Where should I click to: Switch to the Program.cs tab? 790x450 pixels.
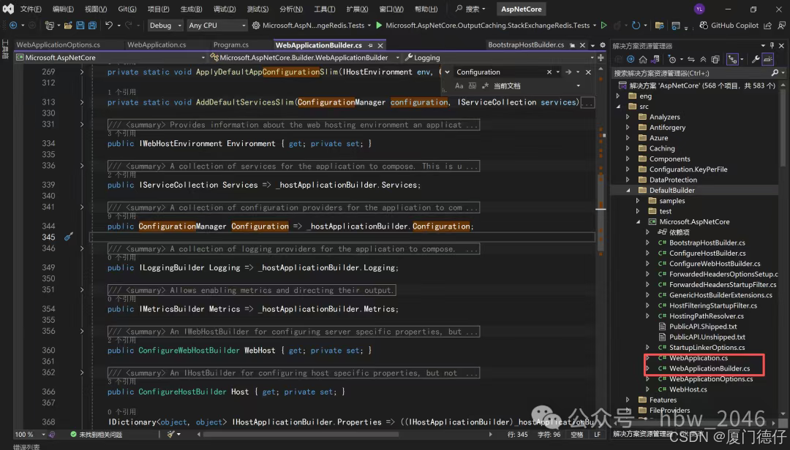coord(230,45)
